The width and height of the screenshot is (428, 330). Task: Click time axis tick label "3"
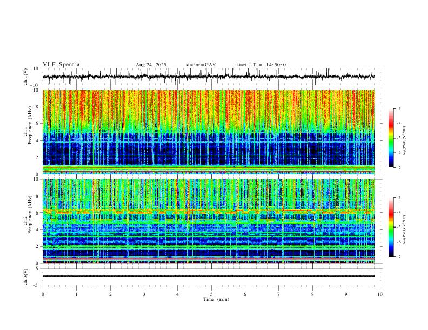tap(144, 294)
